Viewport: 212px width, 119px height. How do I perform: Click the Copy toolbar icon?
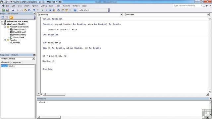22,10
